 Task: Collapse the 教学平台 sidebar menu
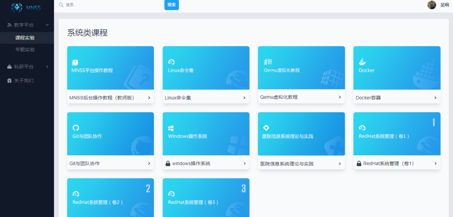coord(47,25)
